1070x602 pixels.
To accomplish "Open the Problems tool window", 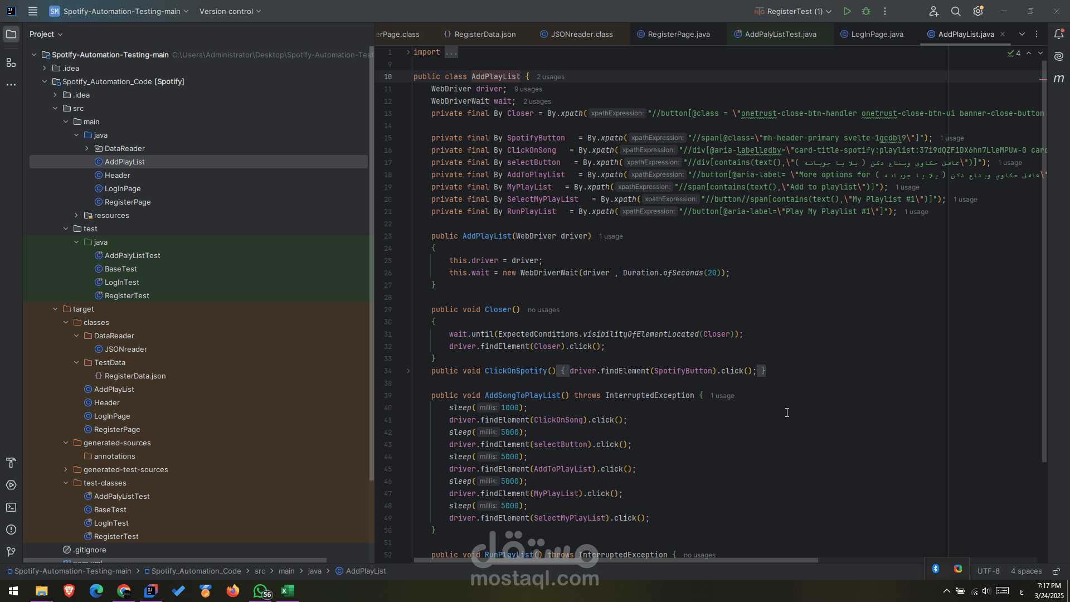I will [x=11, y=530].
